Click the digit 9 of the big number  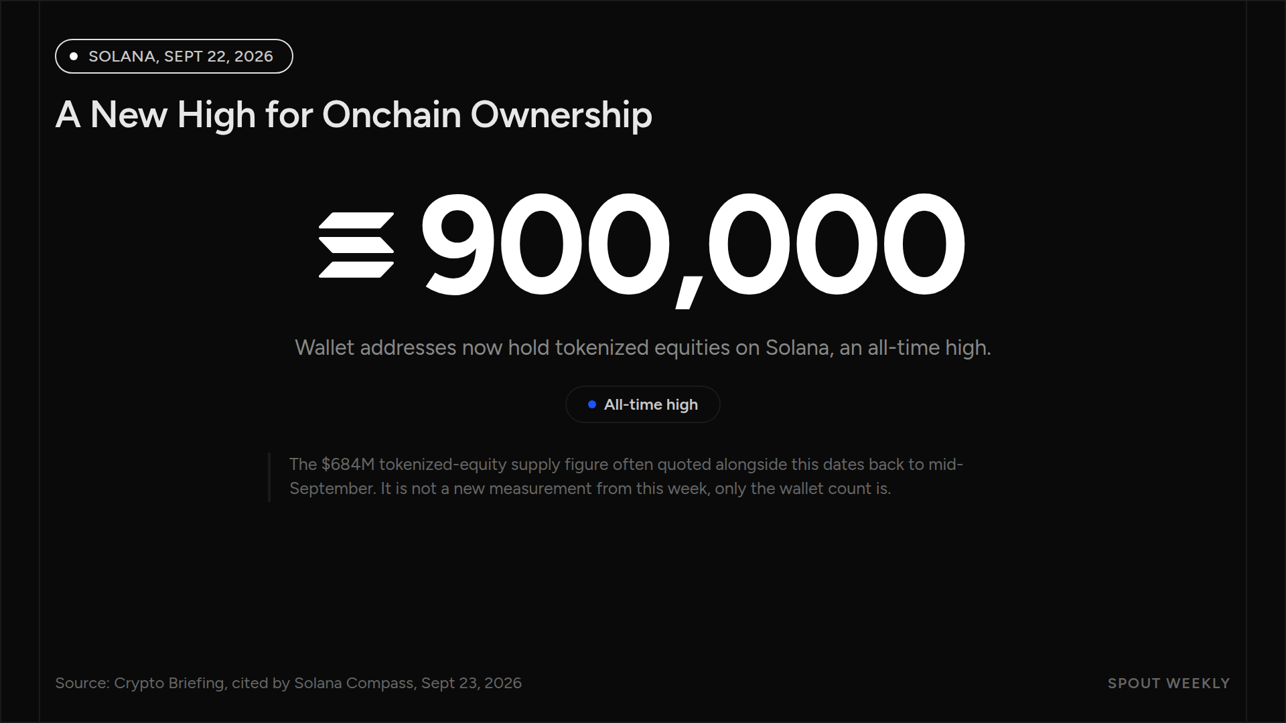tap(459, 245)
